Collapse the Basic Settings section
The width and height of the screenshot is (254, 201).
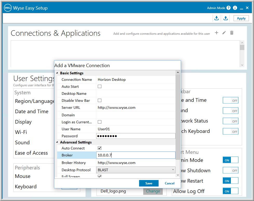pyautogui.click(x=57, y=73)
